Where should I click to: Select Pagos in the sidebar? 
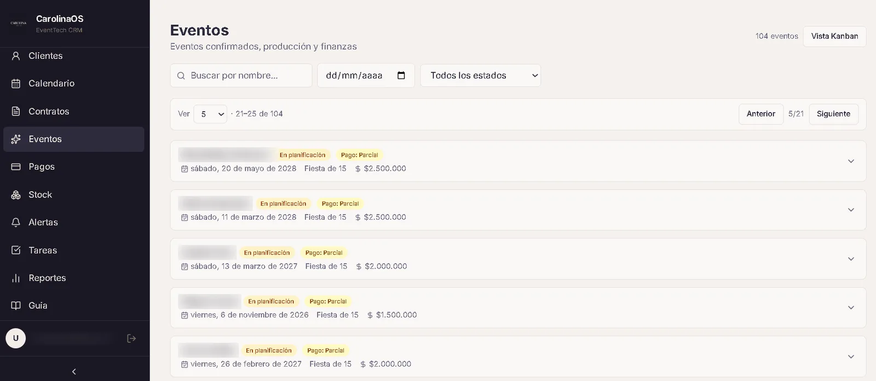[74, 167]
